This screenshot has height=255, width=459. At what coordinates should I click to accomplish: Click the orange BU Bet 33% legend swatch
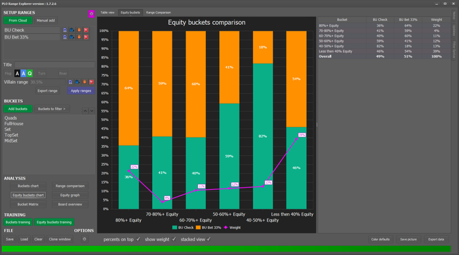pos(198,228)
